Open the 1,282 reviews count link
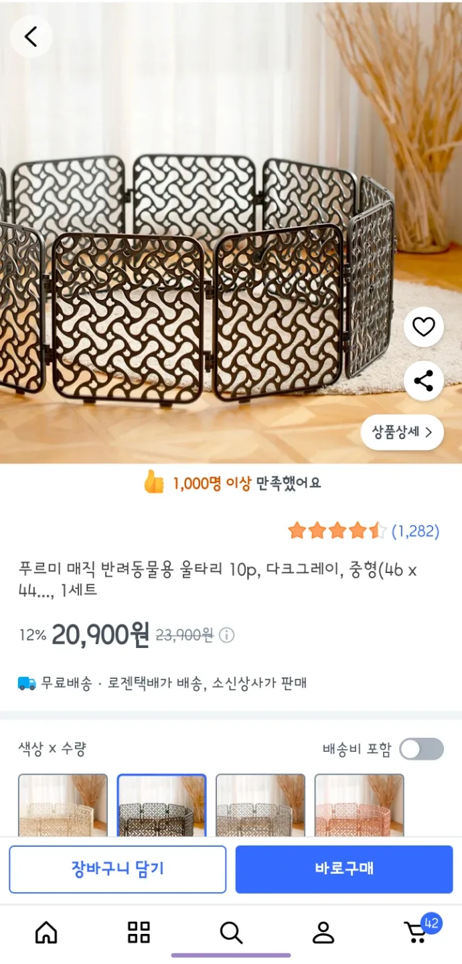 [415, 531]
